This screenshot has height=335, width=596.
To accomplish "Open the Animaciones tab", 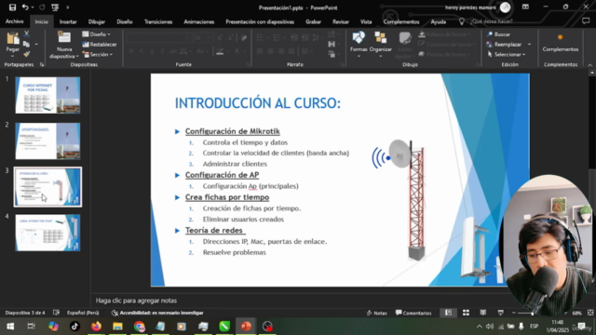I will click(198, 21).
